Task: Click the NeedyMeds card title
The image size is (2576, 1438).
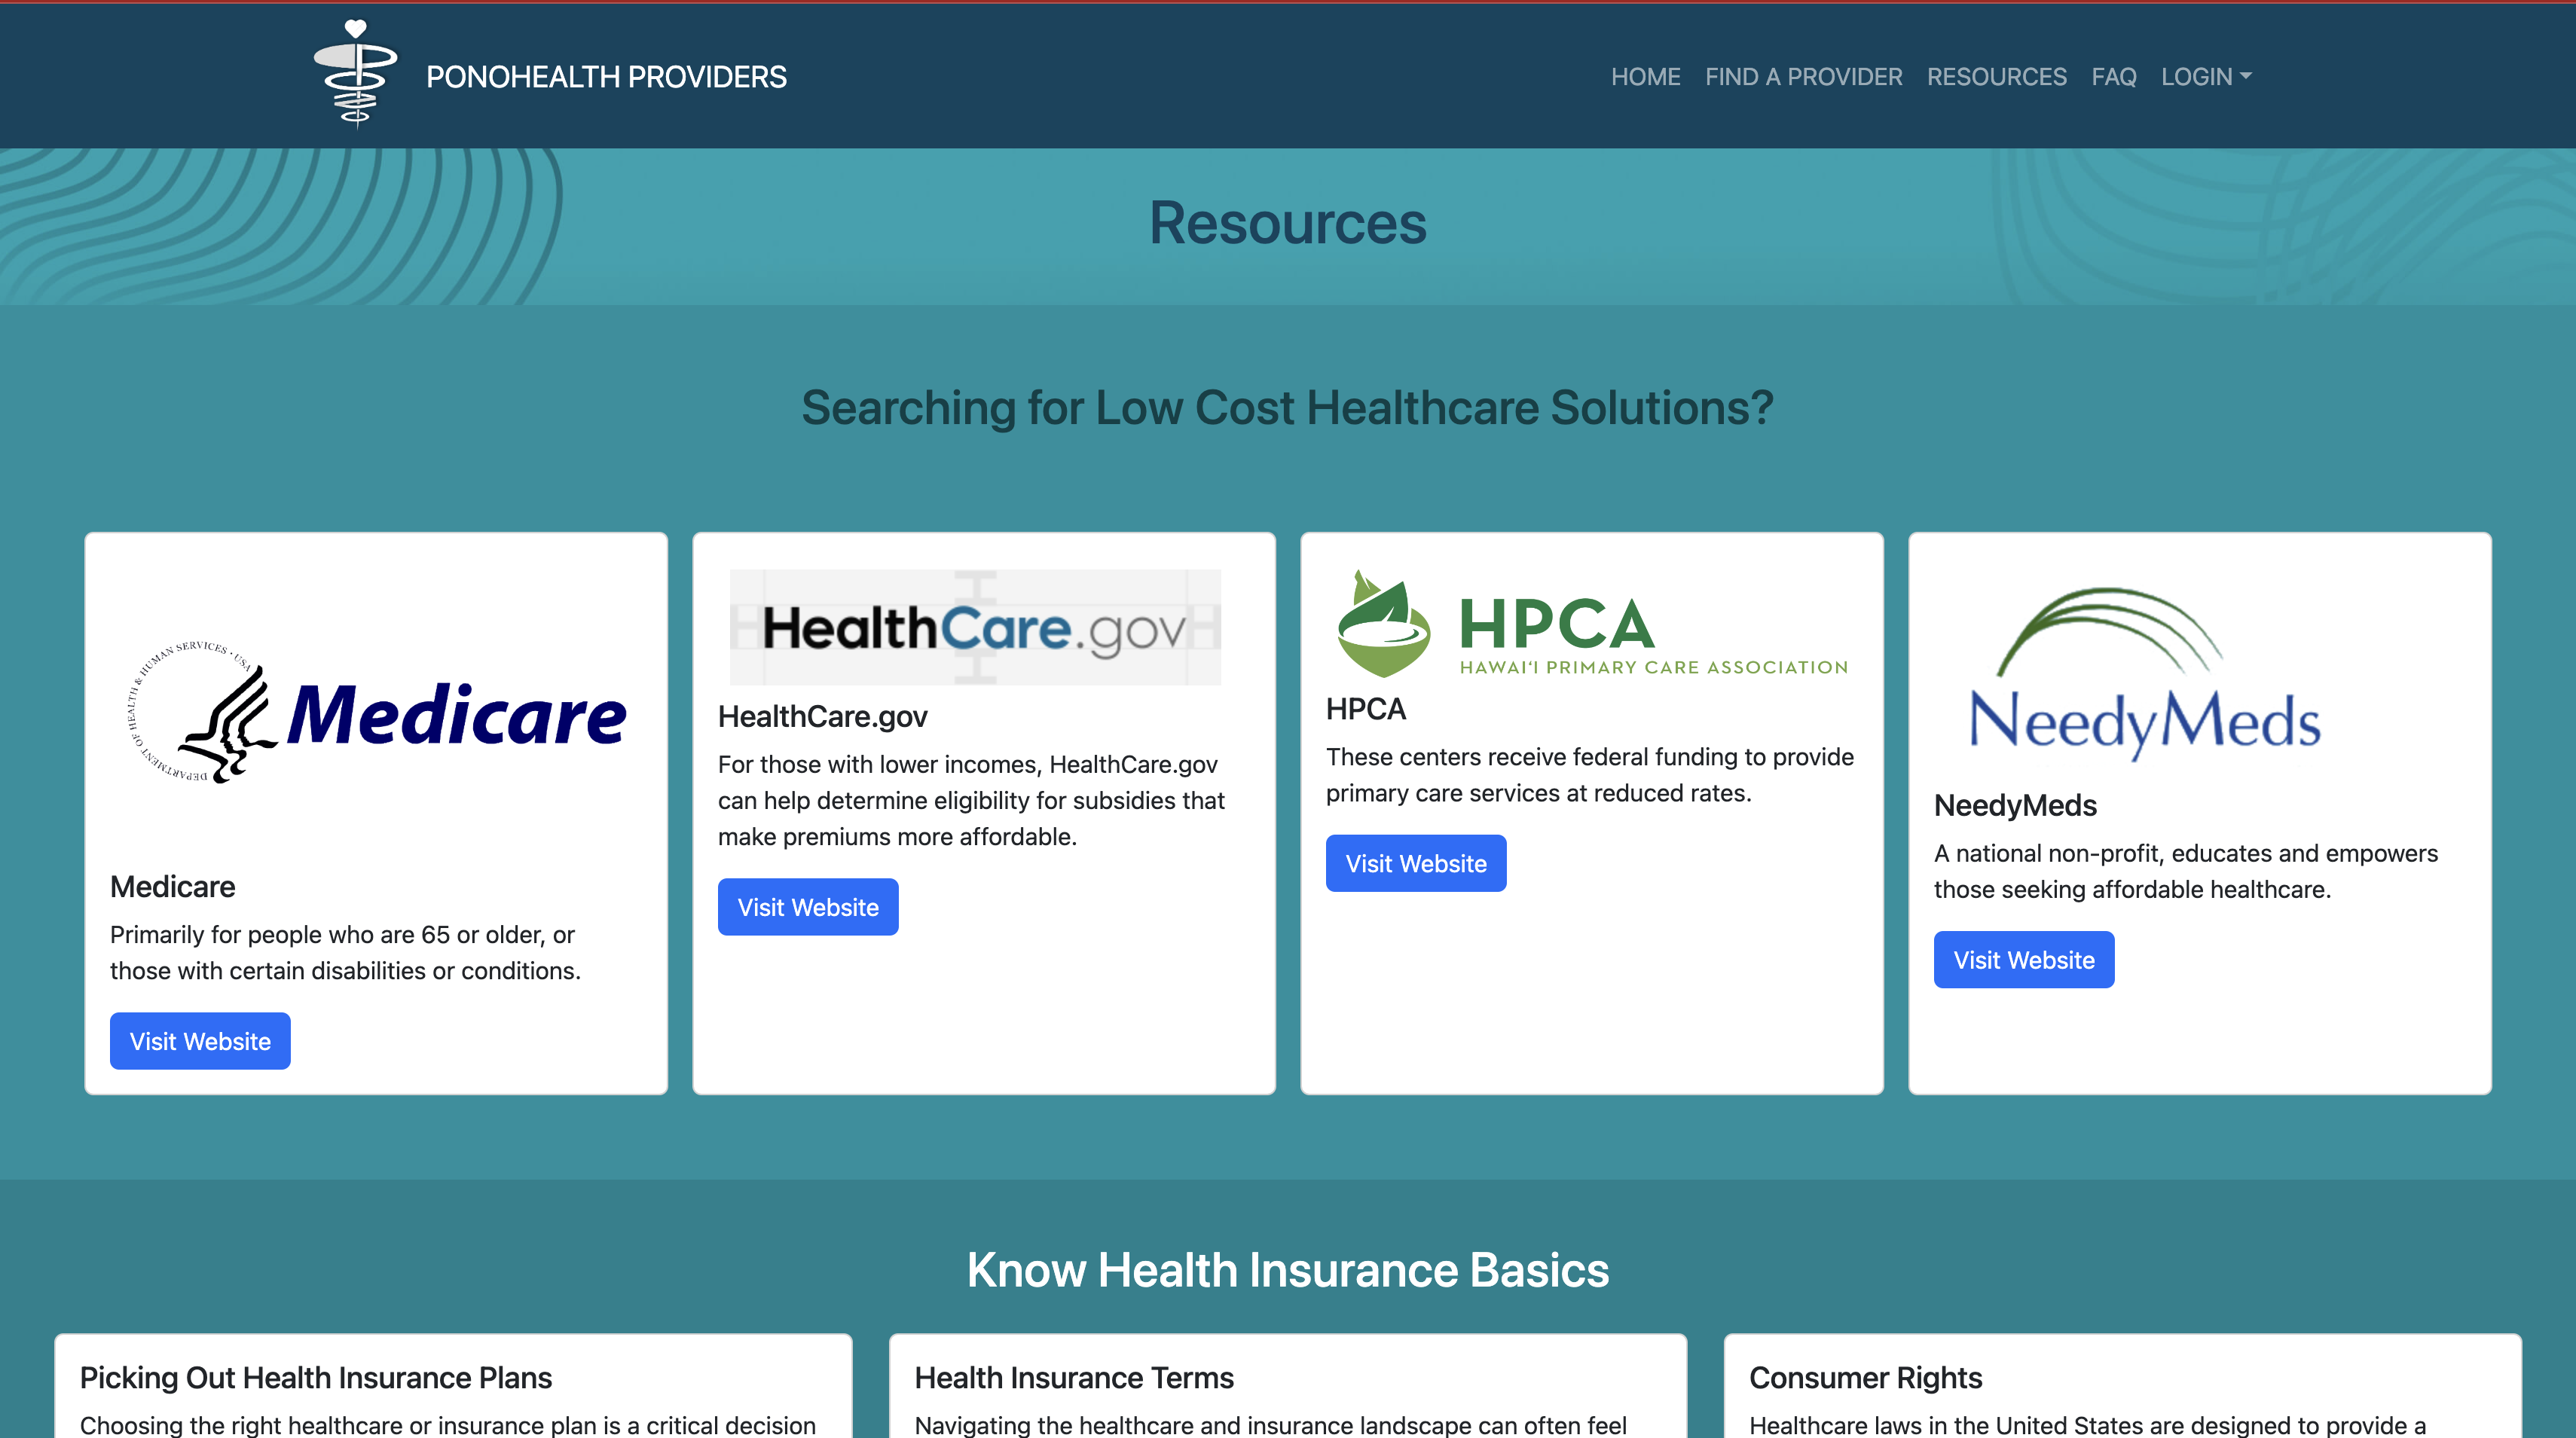Action: click(2015, 806)
